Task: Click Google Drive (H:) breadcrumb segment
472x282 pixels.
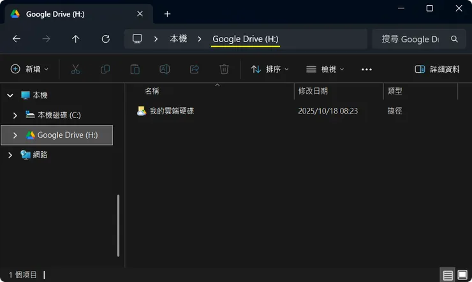Action: coord(246,39)
